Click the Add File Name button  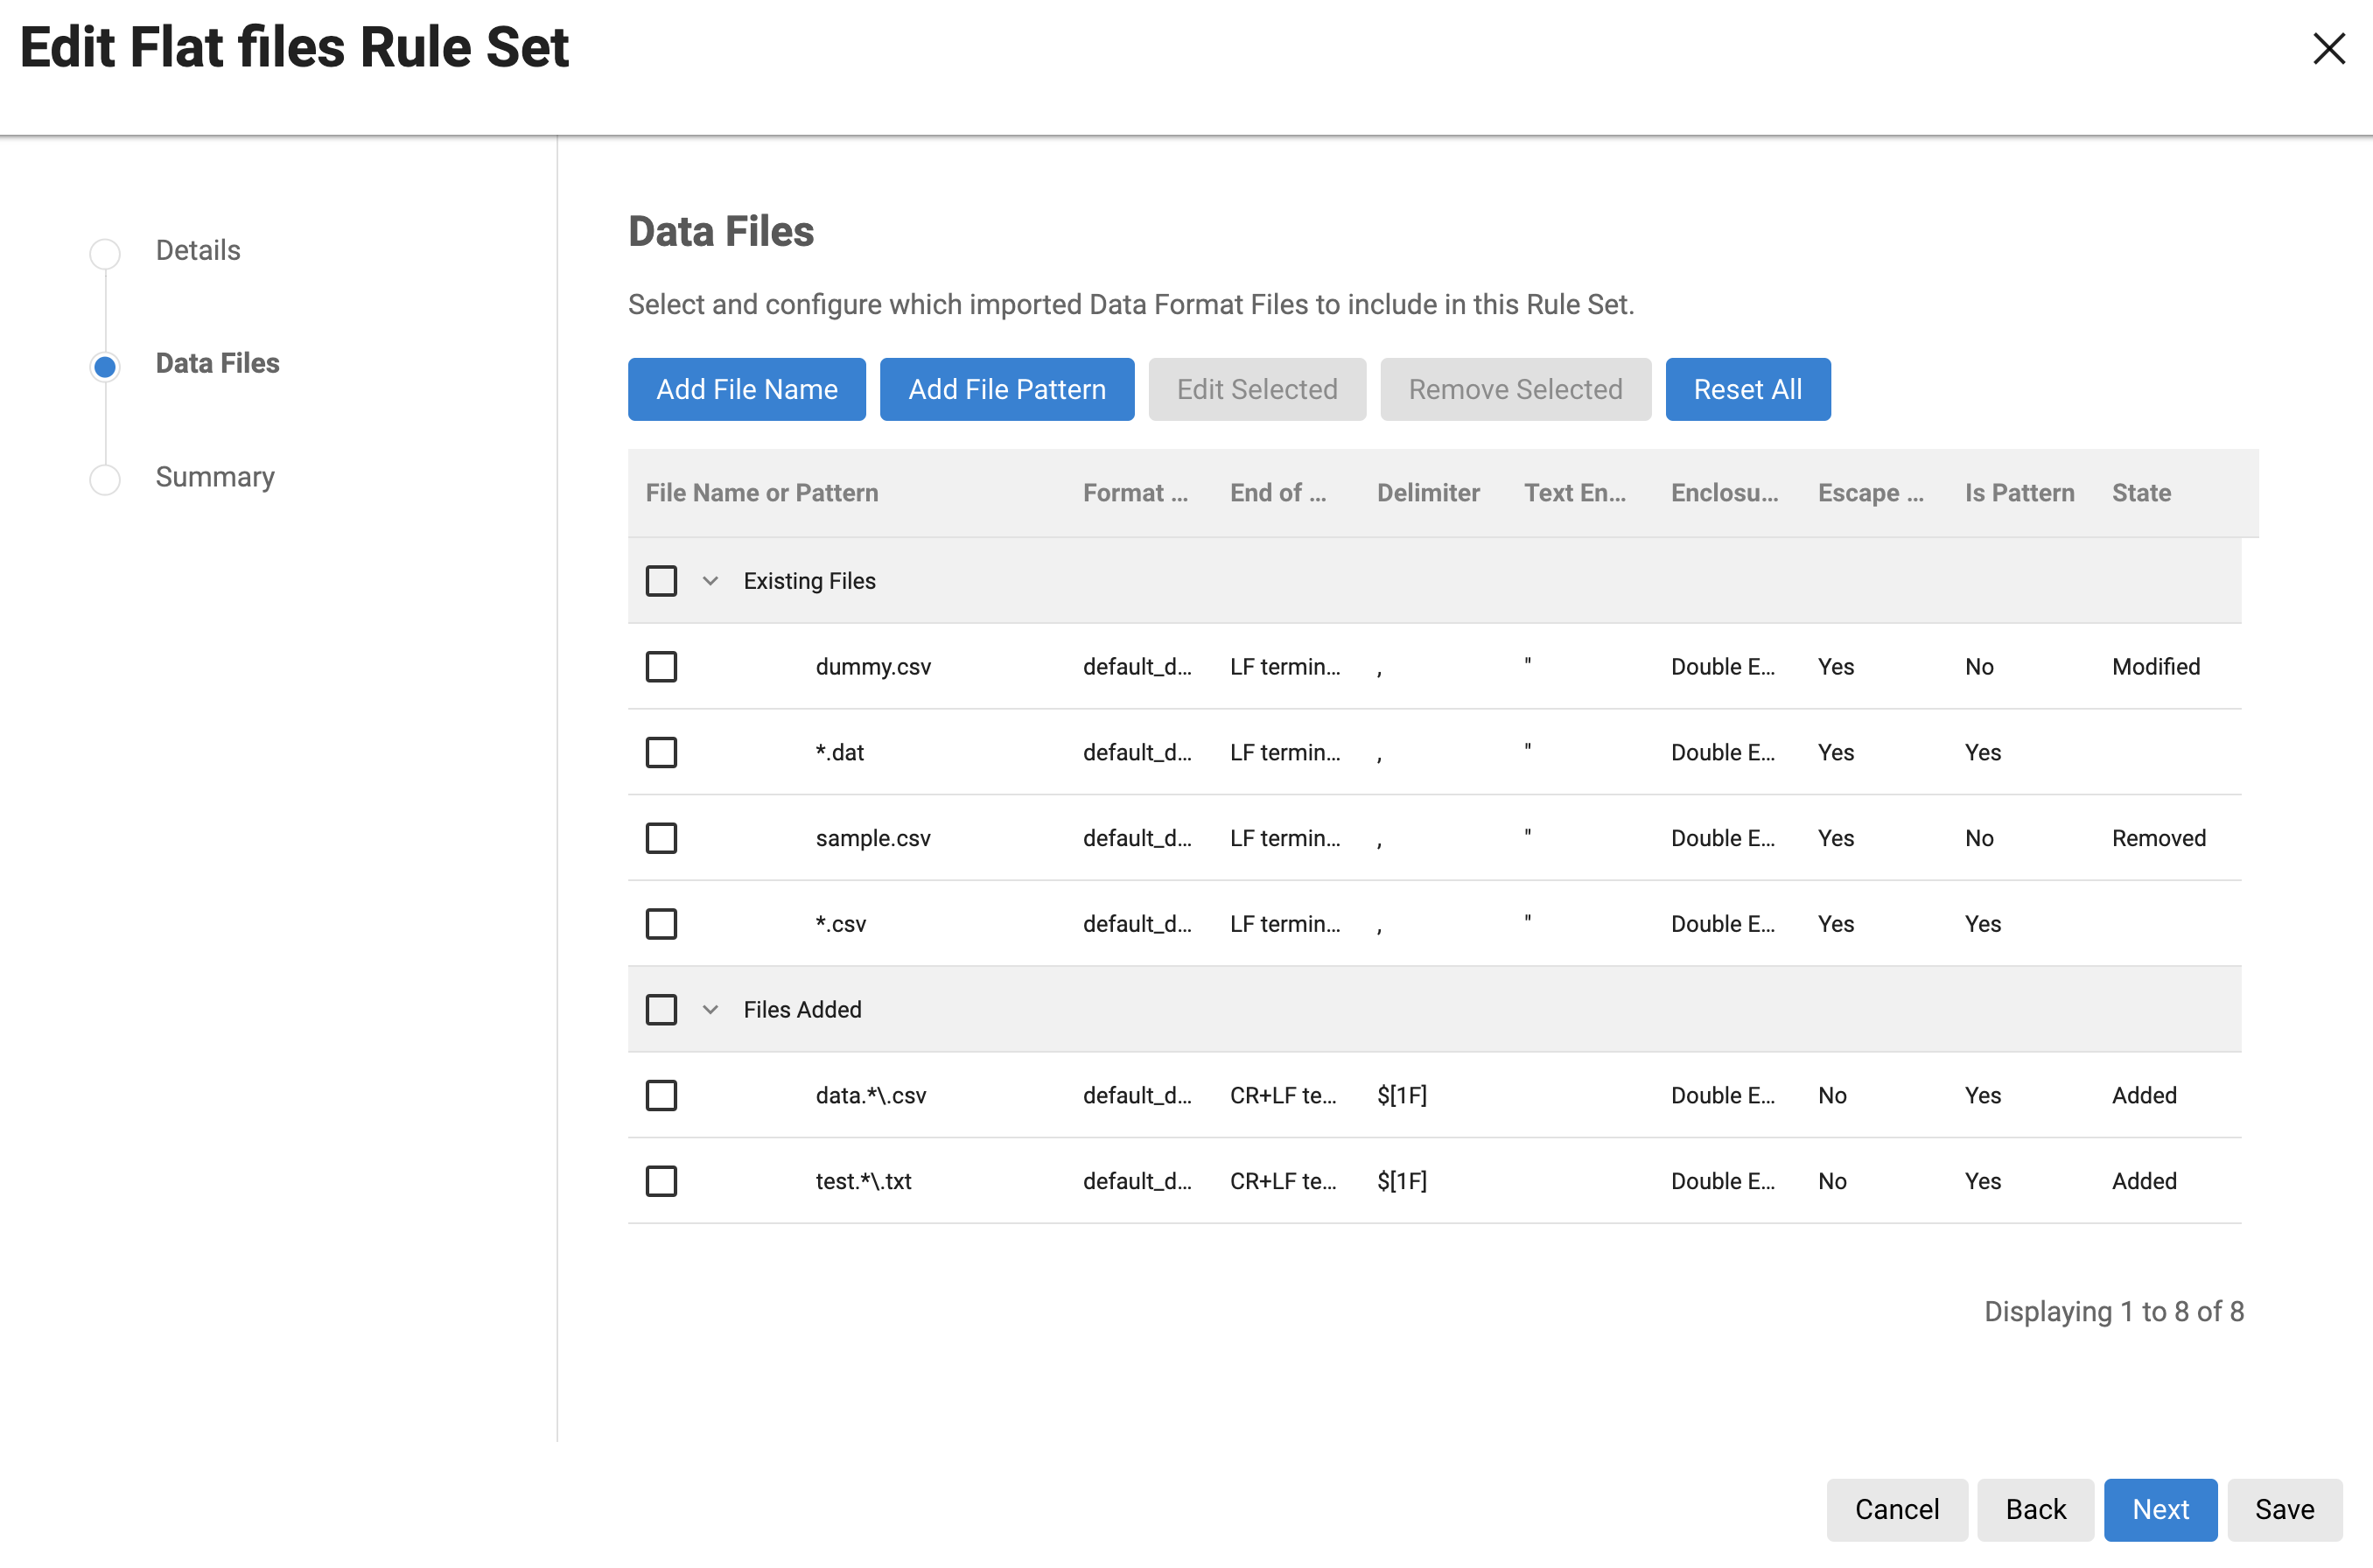pyautogui.click(x=746, y=389)
